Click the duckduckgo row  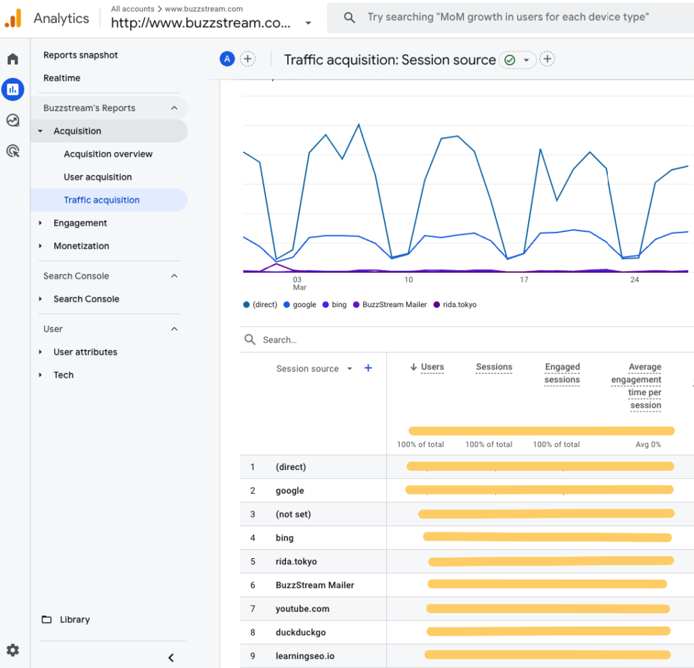click(x=467, y=633)
